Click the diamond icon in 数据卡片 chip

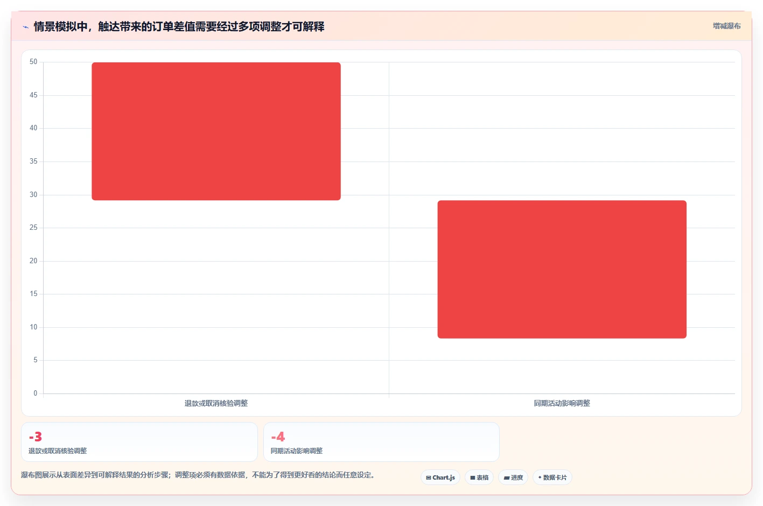540,477
